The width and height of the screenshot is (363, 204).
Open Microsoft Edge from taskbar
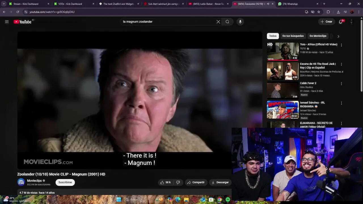tap(178, 200)
